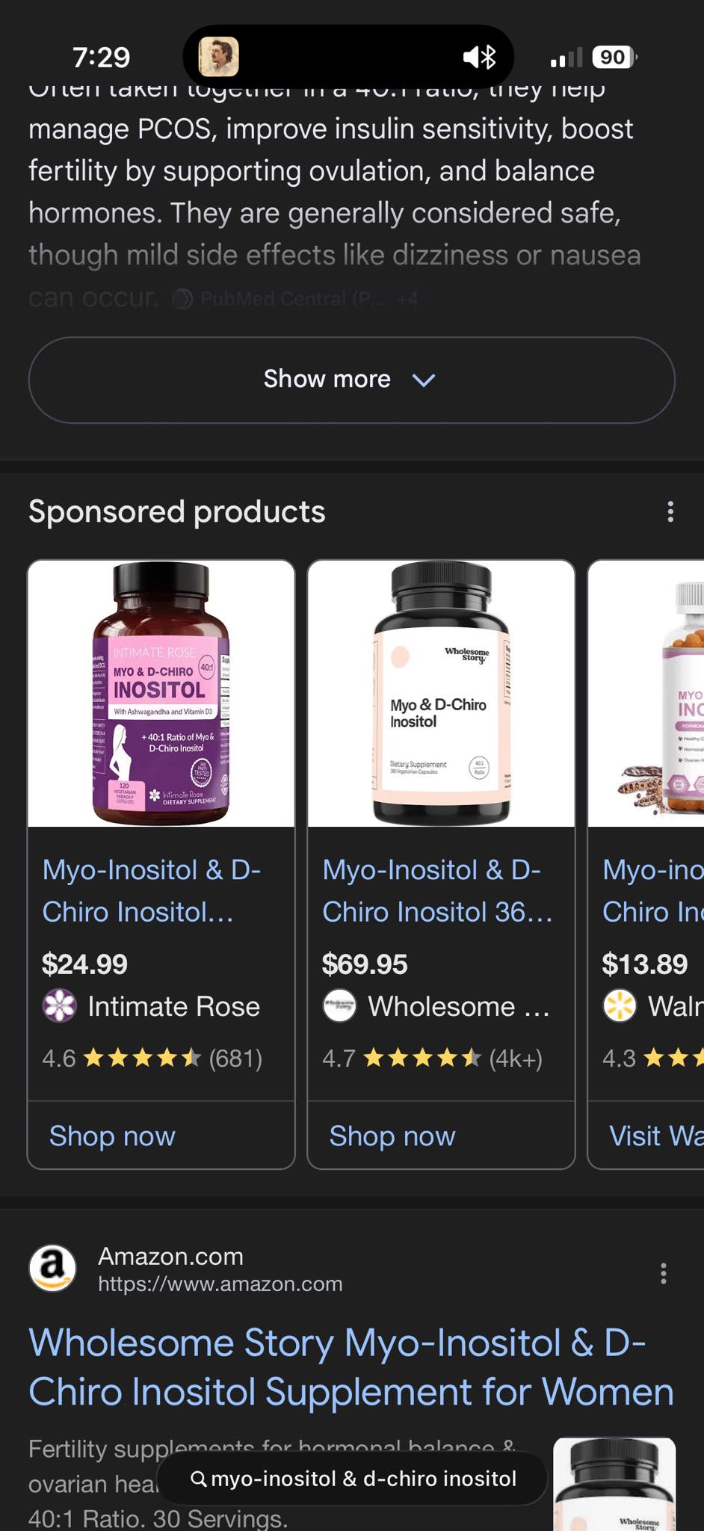Tap the Walmart seller spark icon
704x1531 pixels.
[x=620, y=1005]
